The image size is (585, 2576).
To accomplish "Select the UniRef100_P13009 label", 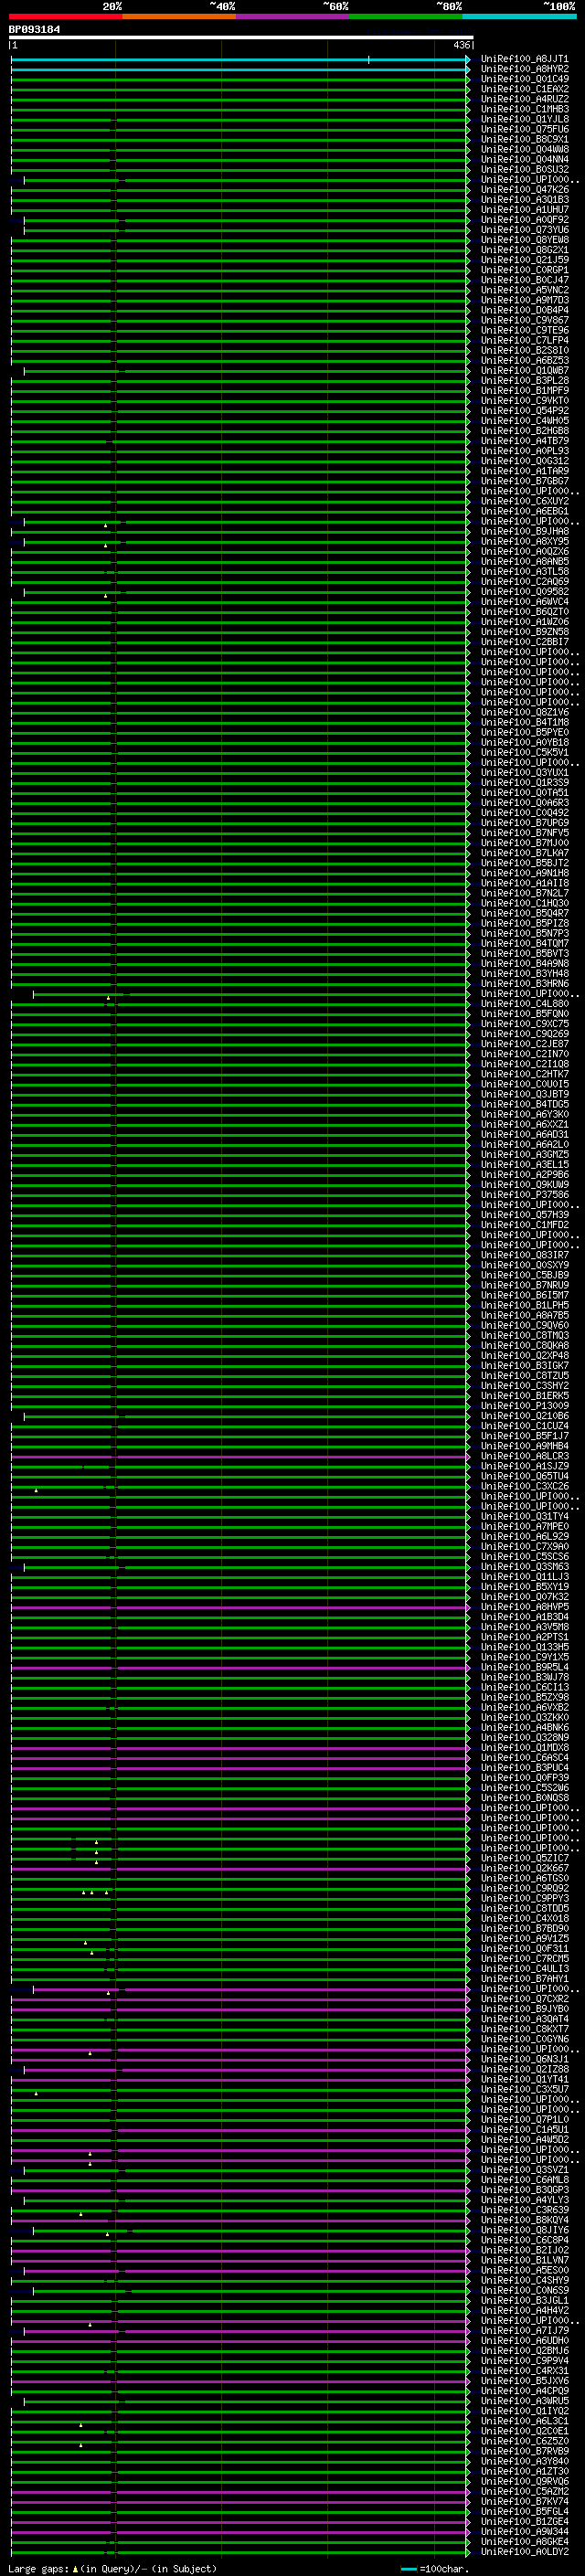I will point(524,1406).
